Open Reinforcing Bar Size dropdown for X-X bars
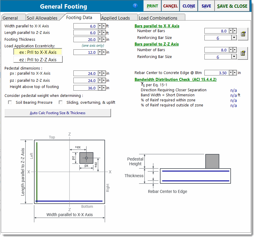Screen dimensions: 256x239 (x=235, y=38)
